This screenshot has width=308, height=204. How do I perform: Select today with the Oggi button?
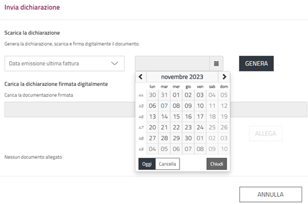pyautogui.click(x=147, y=164)
